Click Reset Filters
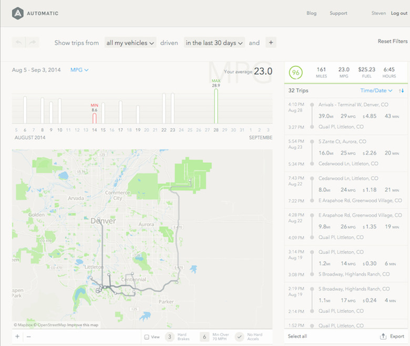This screenshot has width=410, height=346. 392,41
